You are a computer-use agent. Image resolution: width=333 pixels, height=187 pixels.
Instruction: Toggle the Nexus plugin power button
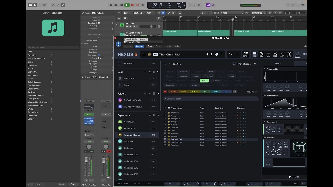(x=118, y=44)
